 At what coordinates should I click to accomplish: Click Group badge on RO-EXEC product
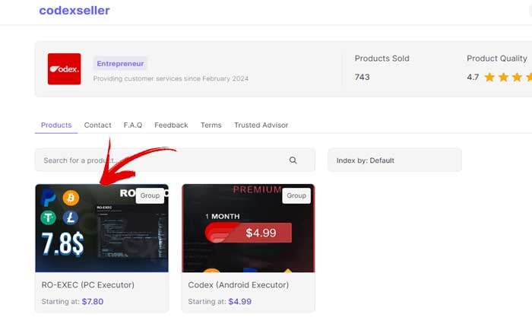coord(150,195)
